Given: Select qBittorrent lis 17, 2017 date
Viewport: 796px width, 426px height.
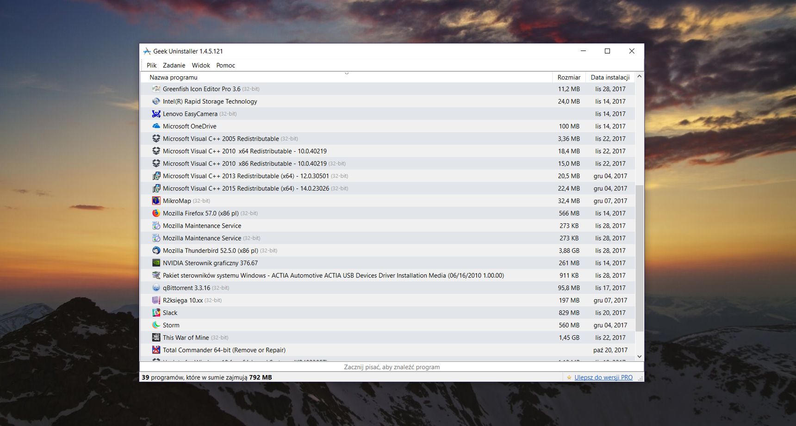Looking at the screenshot, I should pos(610,288).
